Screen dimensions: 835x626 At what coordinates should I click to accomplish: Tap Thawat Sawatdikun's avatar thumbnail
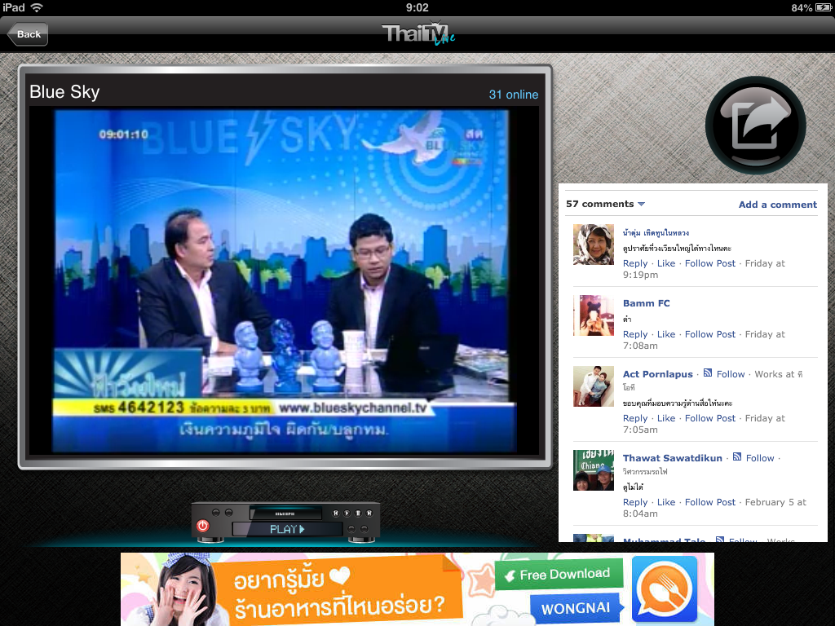click(594, 470)
